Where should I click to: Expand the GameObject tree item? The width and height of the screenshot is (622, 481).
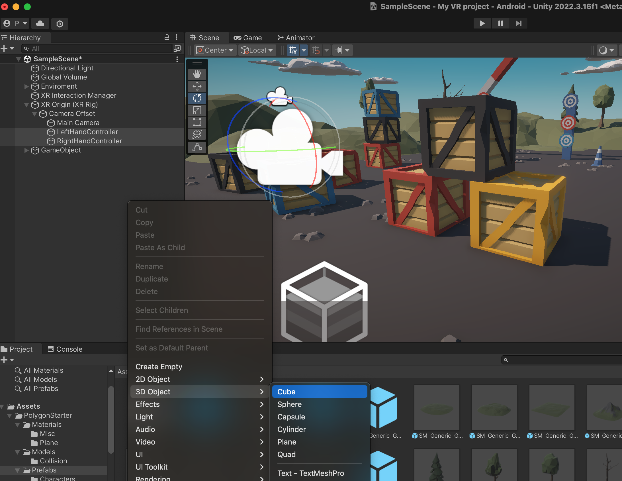click(x=26, y=150)
